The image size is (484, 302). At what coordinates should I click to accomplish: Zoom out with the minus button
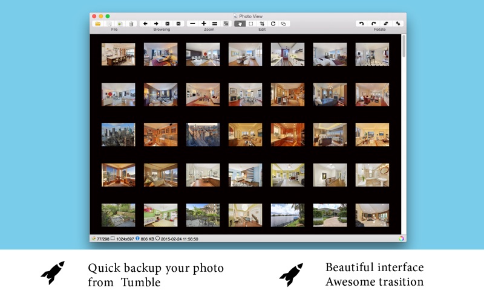click(x=192, y=24)
